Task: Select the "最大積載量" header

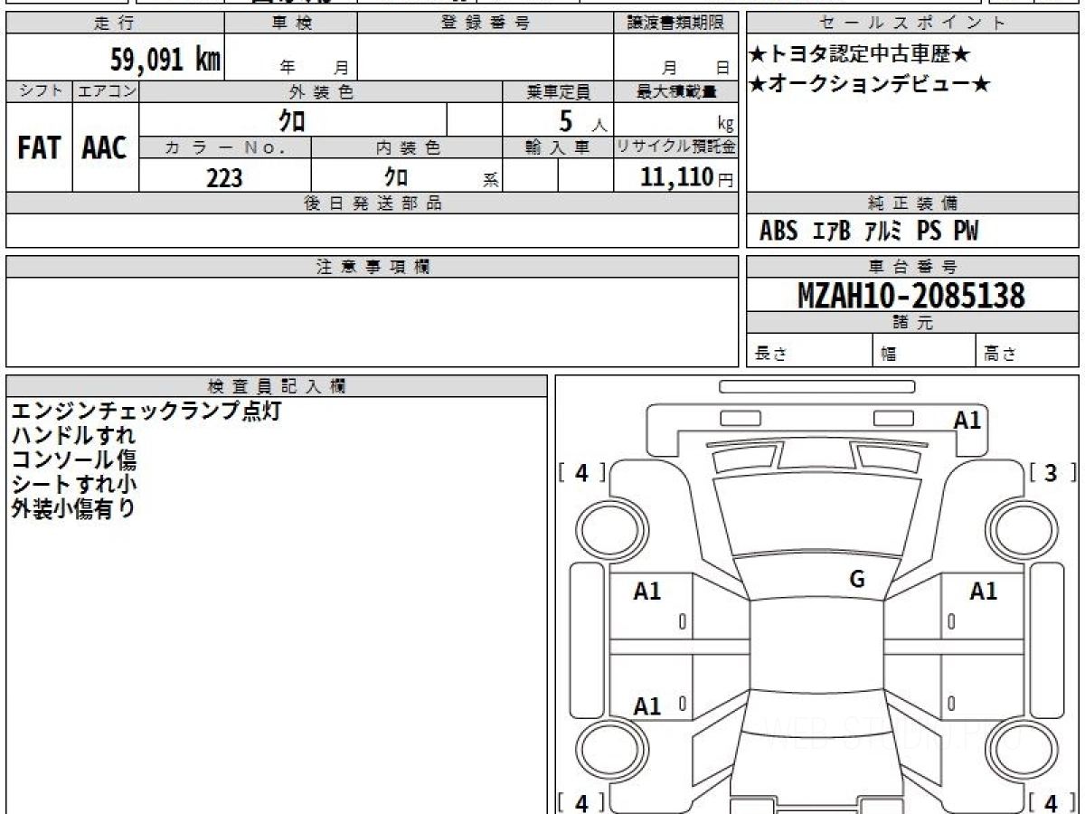Action: [x=675, y=91]
